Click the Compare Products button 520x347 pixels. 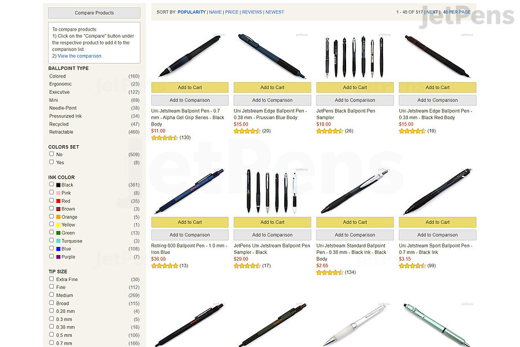point(94,13)
